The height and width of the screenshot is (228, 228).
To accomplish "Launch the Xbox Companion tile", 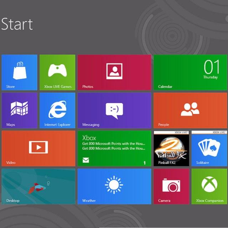I will point(209,186).
